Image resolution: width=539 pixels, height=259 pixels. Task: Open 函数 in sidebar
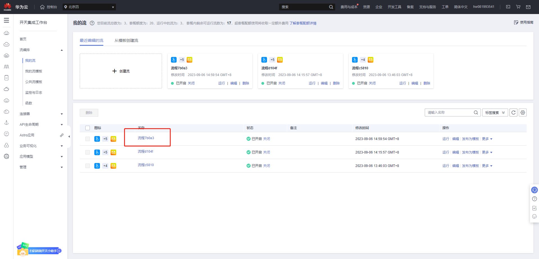click(x=29, y=103)
